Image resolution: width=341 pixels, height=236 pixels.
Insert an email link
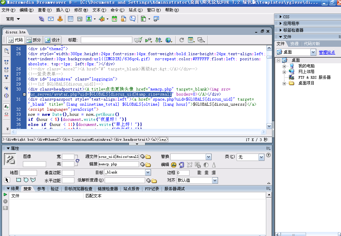point(51,19)
